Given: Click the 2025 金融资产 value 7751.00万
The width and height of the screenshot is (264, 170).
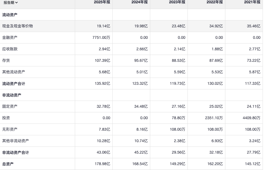Looking at the screenshot, I should click(x=101, y=37).
